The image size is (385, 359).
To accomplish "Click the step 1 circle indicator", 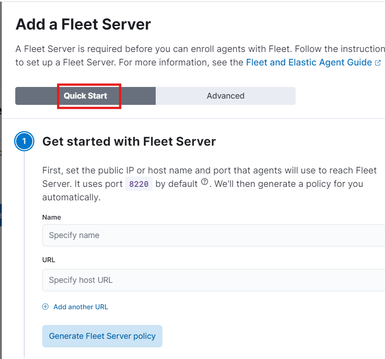I will click(24, 141).
